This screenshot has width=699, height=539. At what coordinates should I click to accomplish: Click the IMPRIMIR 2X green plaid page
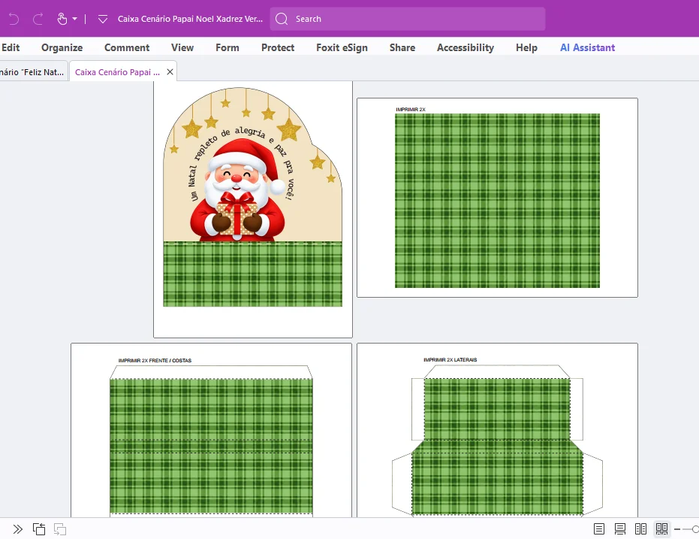(x=497, y=198)
